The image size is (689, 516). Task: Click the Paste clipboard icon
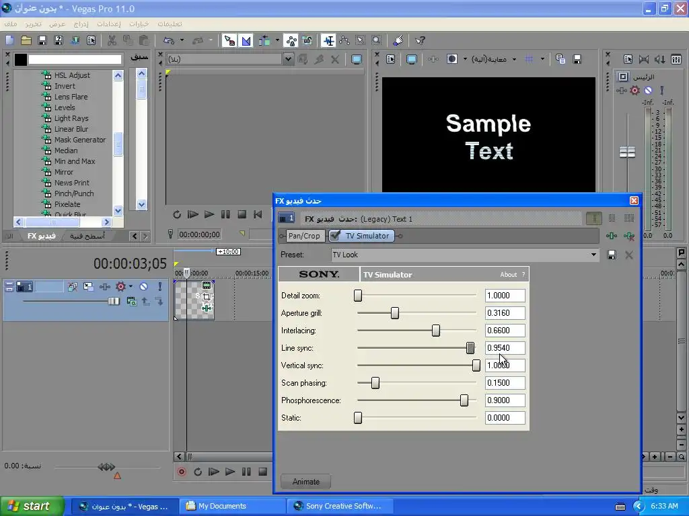[144, 41]
